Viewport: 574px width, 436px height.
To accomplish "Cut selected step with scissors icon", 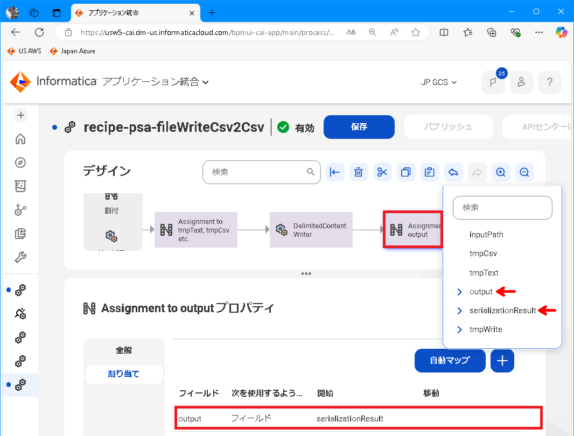I will [382, 172].
